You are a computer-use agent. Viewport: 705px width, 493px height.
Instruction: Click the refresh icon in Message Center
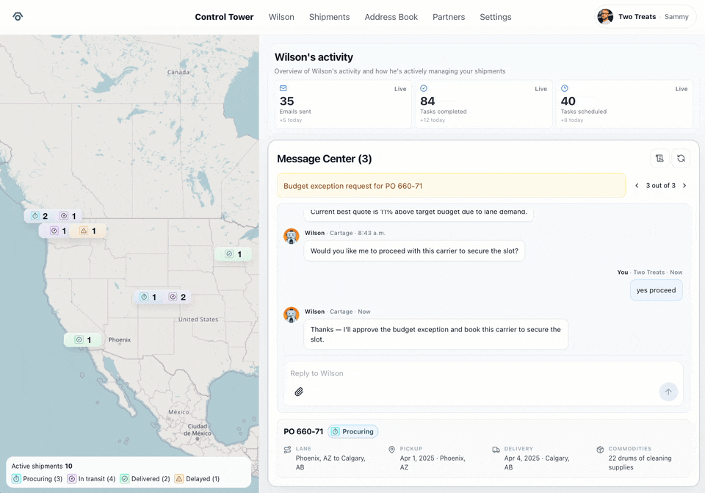click(x=681, y=159)
